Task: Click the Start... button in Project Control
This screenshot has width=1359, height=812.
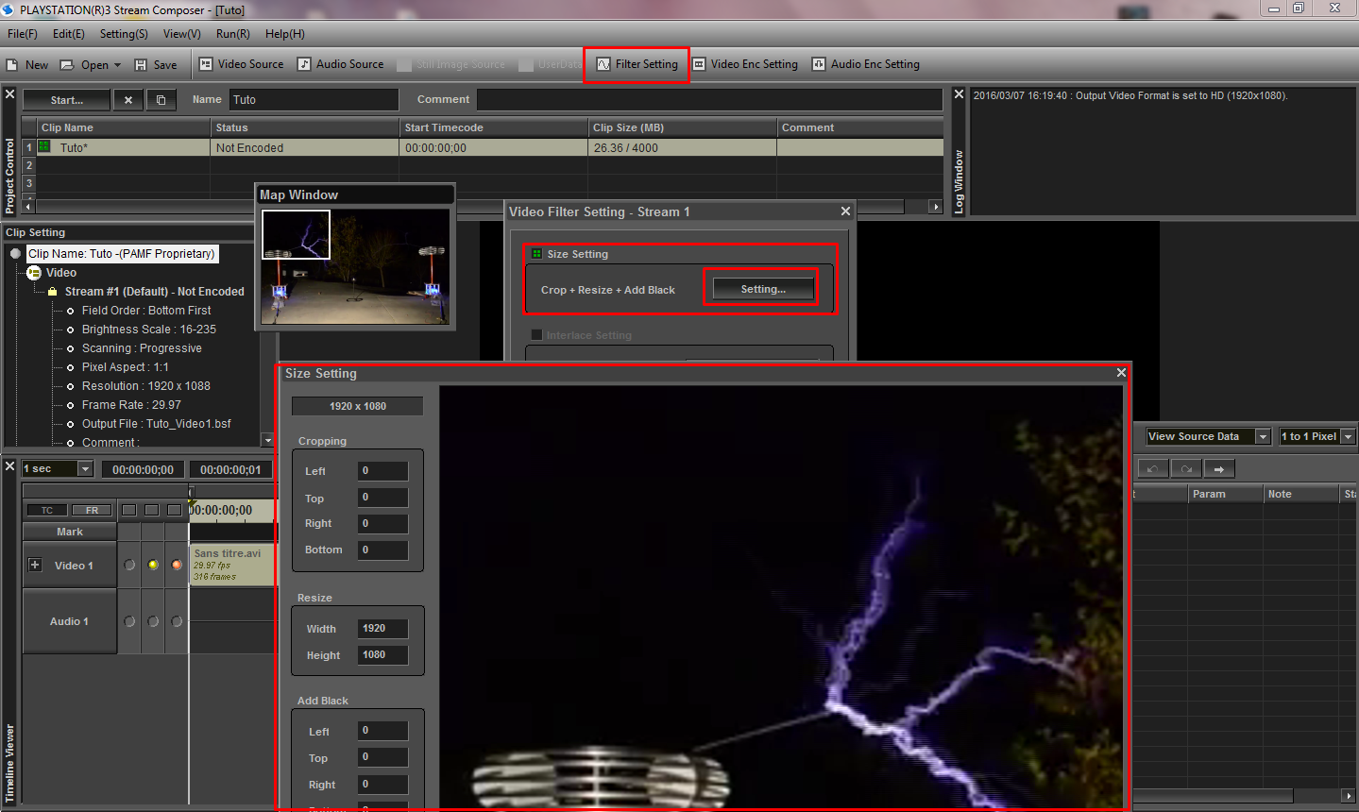Action: [67, 100]
